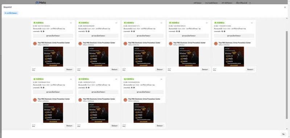Click the Messenger platform icon on fifth top-row card

[224, 31]
